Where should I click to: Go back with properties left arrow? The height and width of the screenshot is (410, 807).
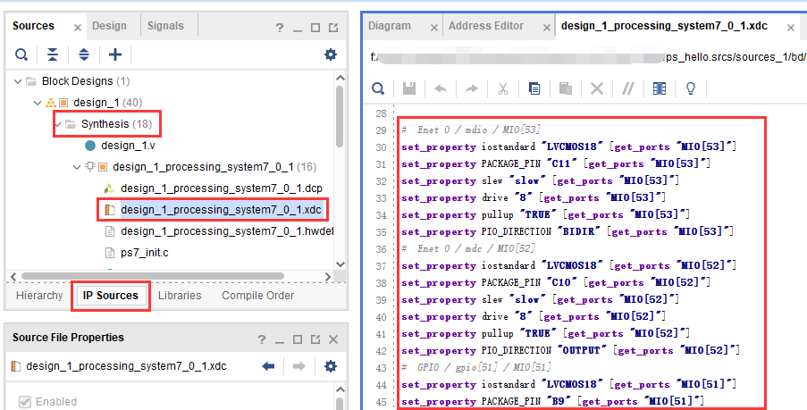tap(268, 366)
